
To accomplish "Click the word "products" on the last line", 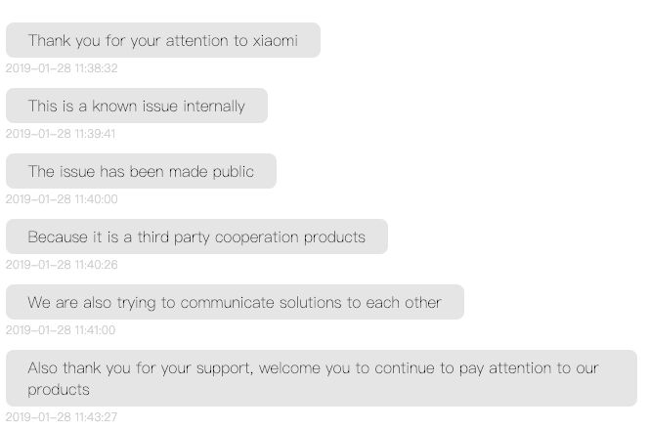I will coord(59,390).
